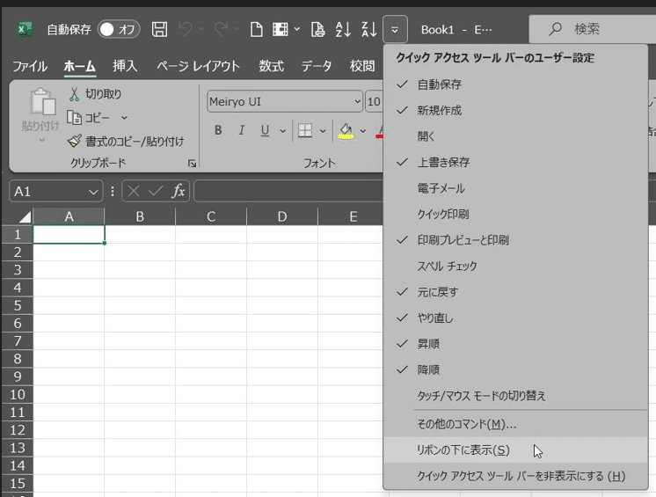Click the 検索 search box

pyautogui.click(x=593, y=29)
